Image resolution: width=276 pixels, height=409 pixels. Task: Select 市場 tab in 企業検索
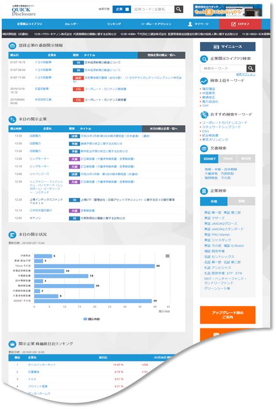tap(214, 201)
